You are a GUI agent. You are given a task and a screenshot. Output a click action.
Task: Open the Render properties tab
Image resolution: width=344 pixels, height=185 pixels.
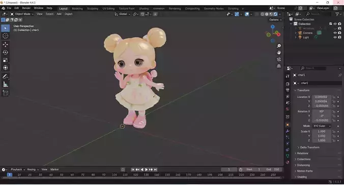tap(288, 84)
